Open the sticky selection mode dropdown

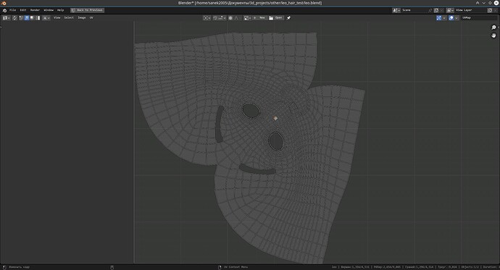(x=46, y=18)
